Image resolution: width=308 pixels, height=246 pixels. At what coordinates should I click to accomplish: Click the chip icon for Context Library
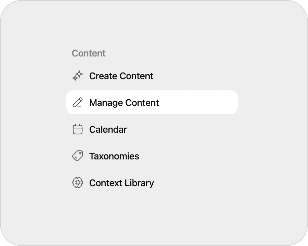coord(78,183)
